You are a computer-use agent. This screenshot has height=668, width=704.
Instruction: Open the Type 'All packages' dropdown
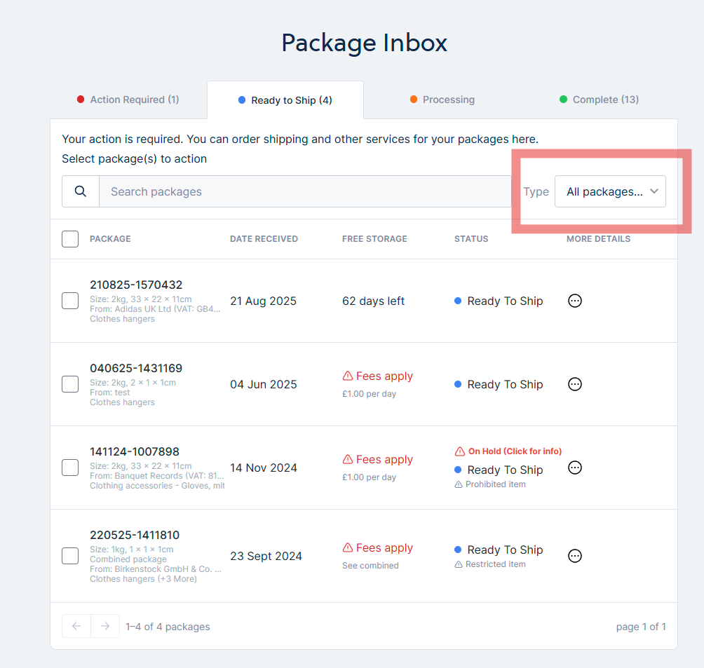[610, 191]
